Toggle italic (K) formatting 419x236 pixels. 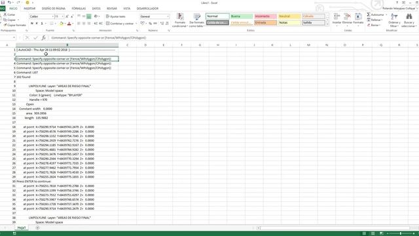pyautogui.click(x=37, y=24)
